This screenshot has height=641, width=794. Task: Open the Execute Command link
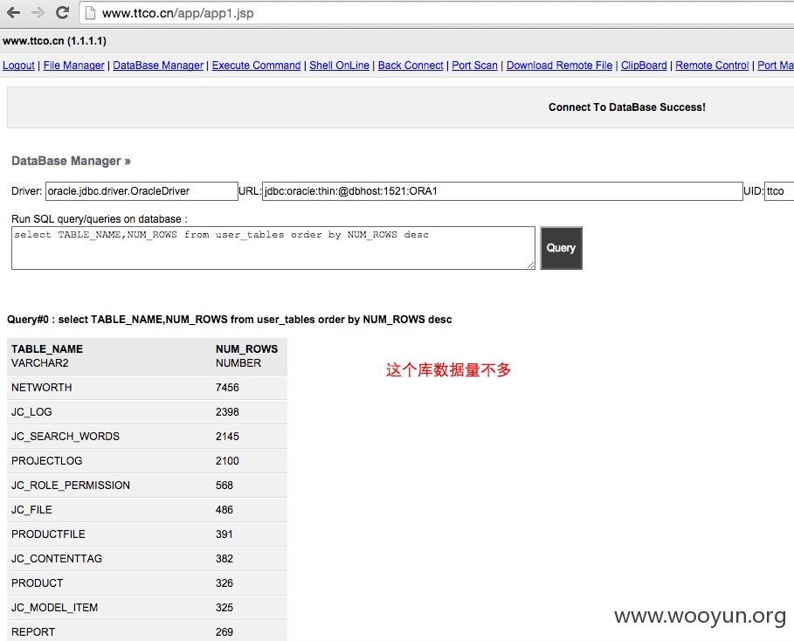(x=256, y=65)
